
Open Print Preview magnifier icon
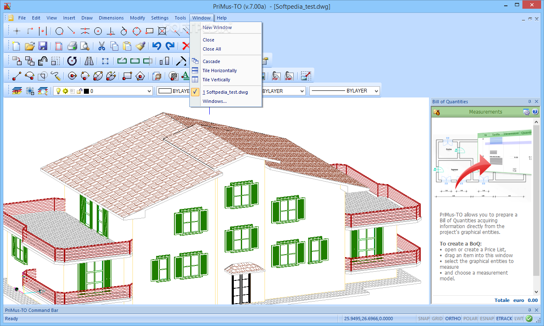point(85,46)
